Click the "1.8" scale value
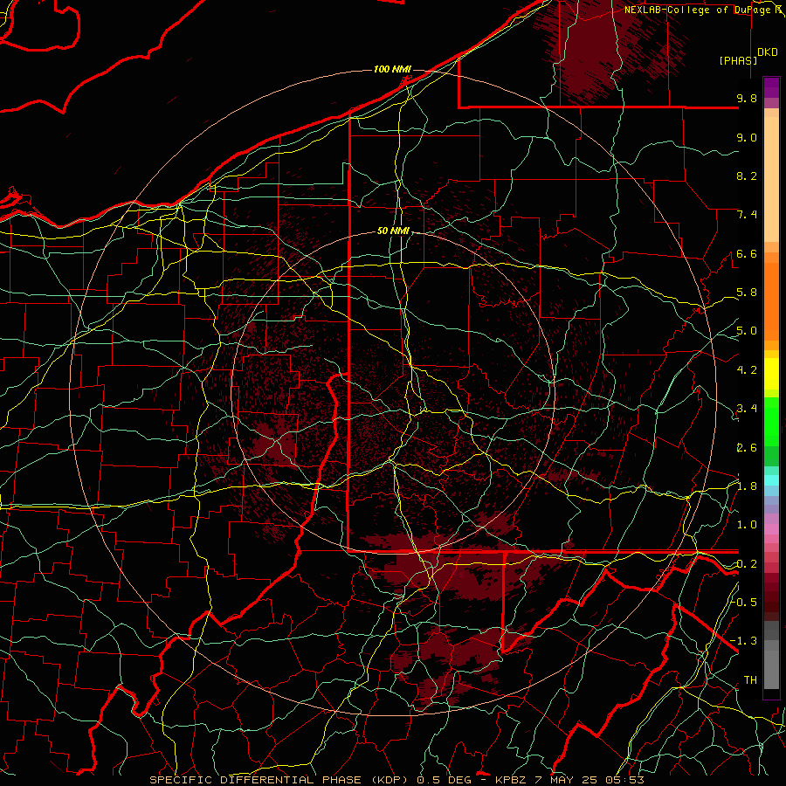 (x=747, y=486)
